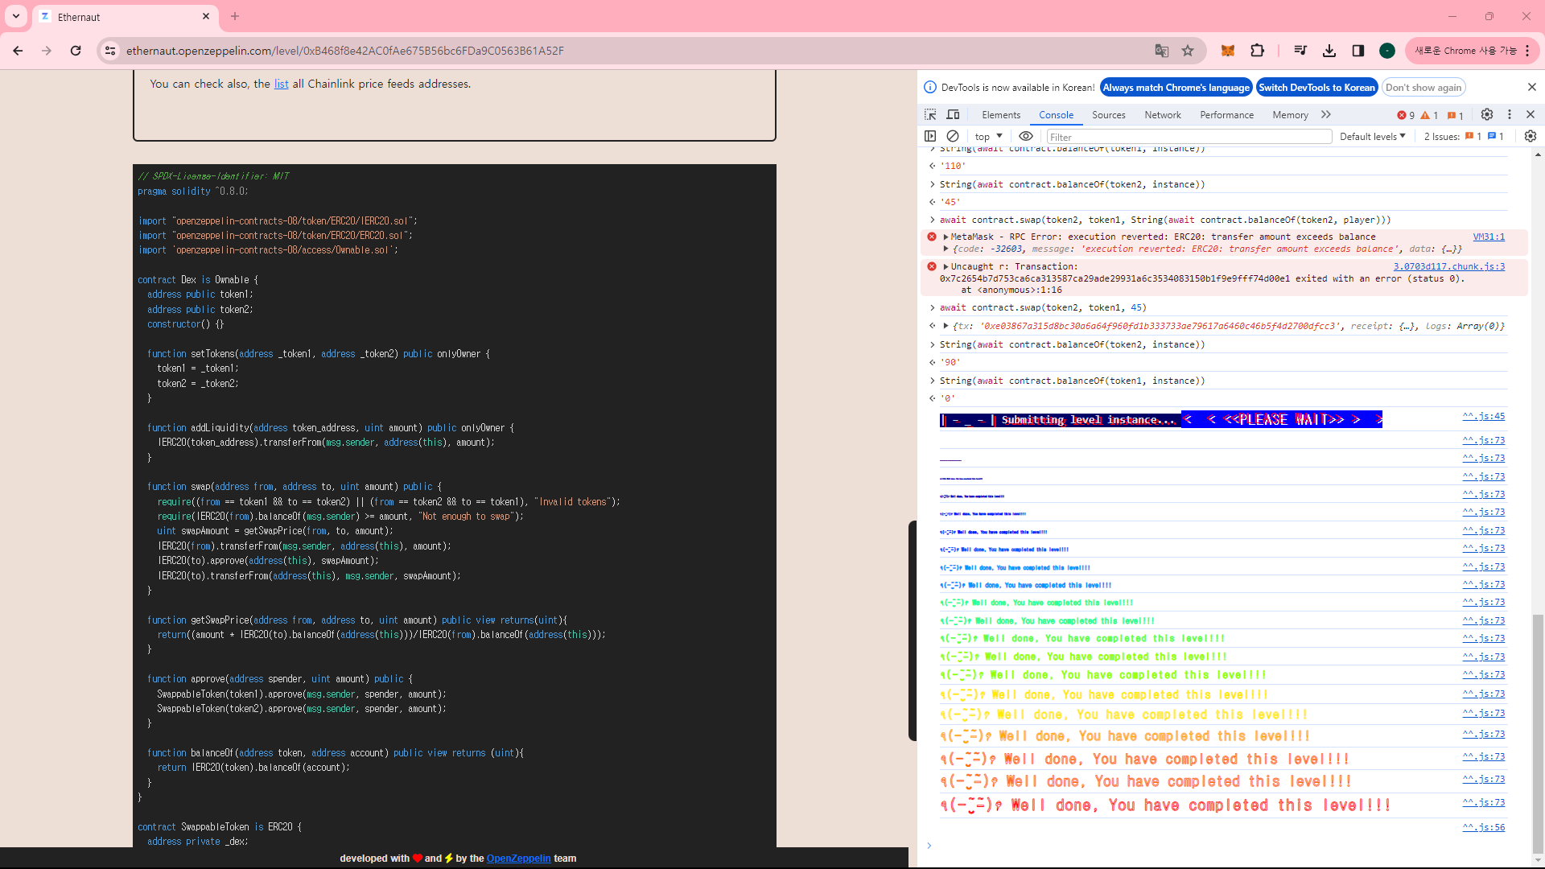Open the tab search dropdown arrow

click(16, 16)
